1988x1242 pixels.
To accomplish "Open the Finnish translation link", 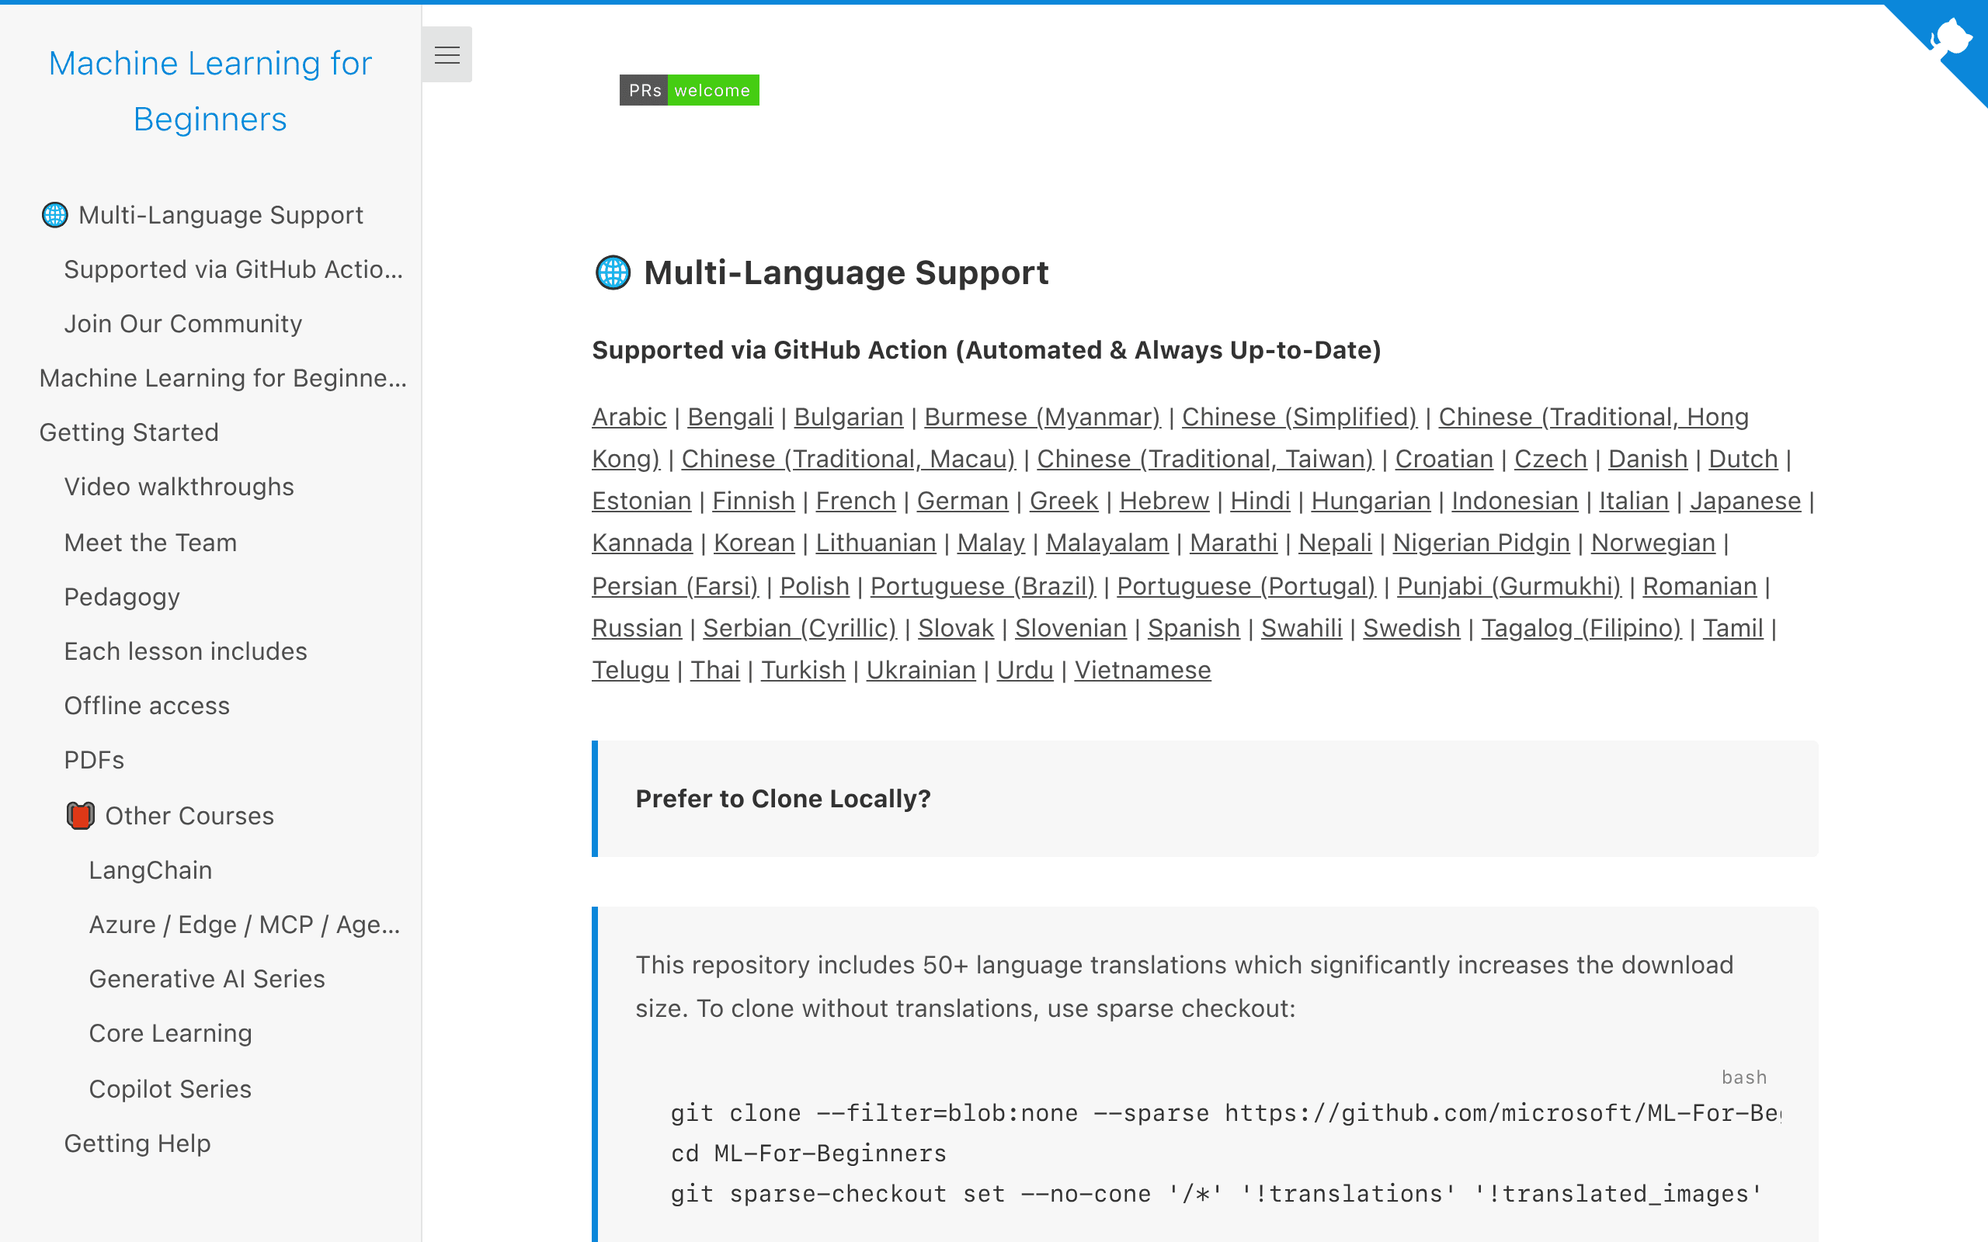I will 753,500.
